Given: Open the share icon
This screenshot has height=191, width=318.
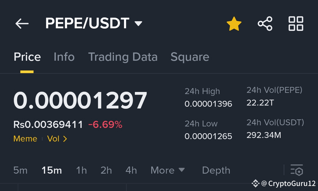Looking at the screenshot, I should [265, 24].
